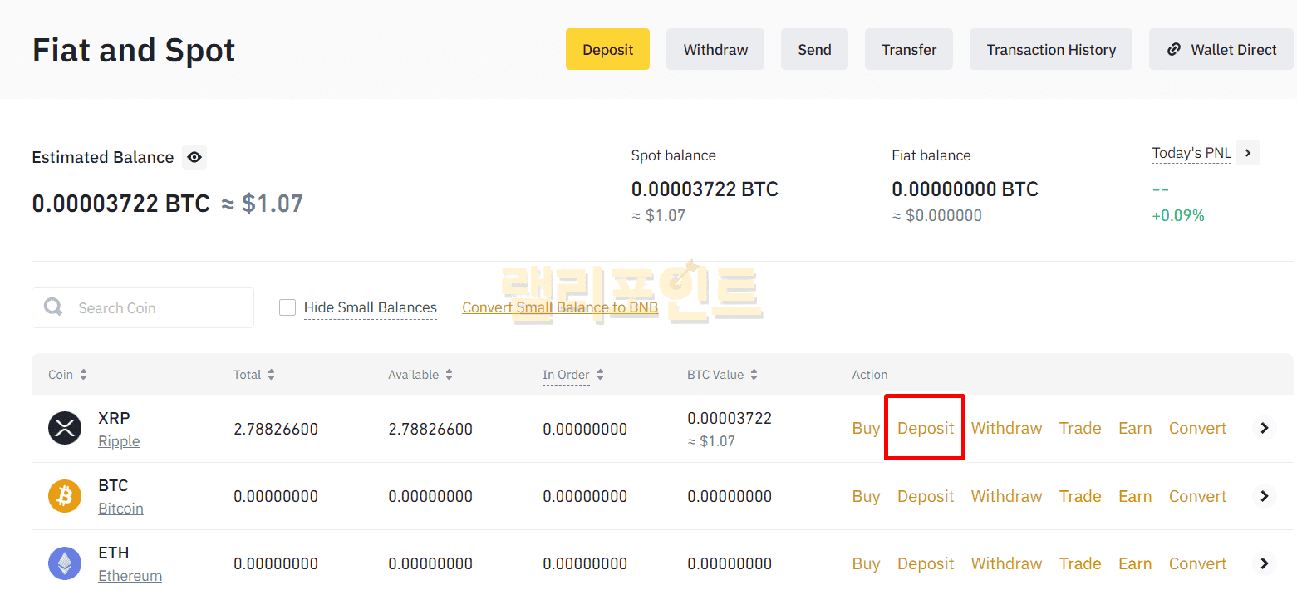Sort by Total column
The image size is (1297, 590).
(254, 375)
